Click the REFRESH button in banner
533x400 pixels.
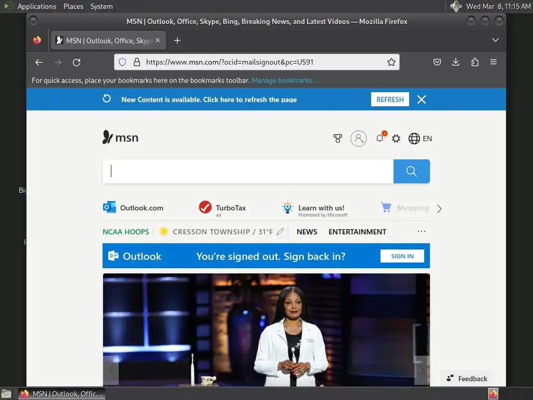[x=390, y=99]
